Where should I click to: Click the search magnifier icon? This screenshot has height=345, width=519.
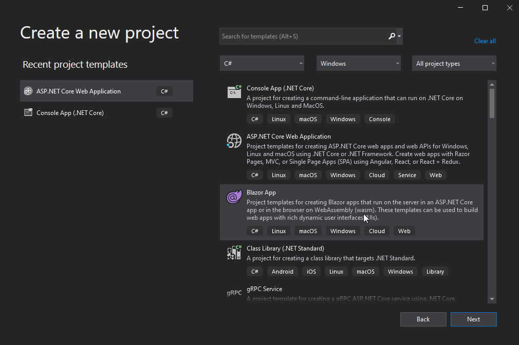pos(392,36)
